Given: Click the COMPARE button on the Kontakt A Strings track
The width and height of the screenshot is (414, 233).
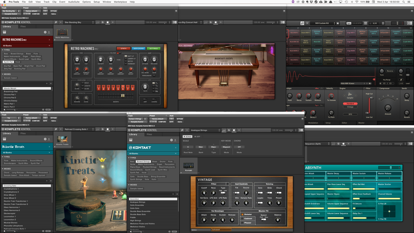Looking at the screenshot, I should (x=162, y=122).
